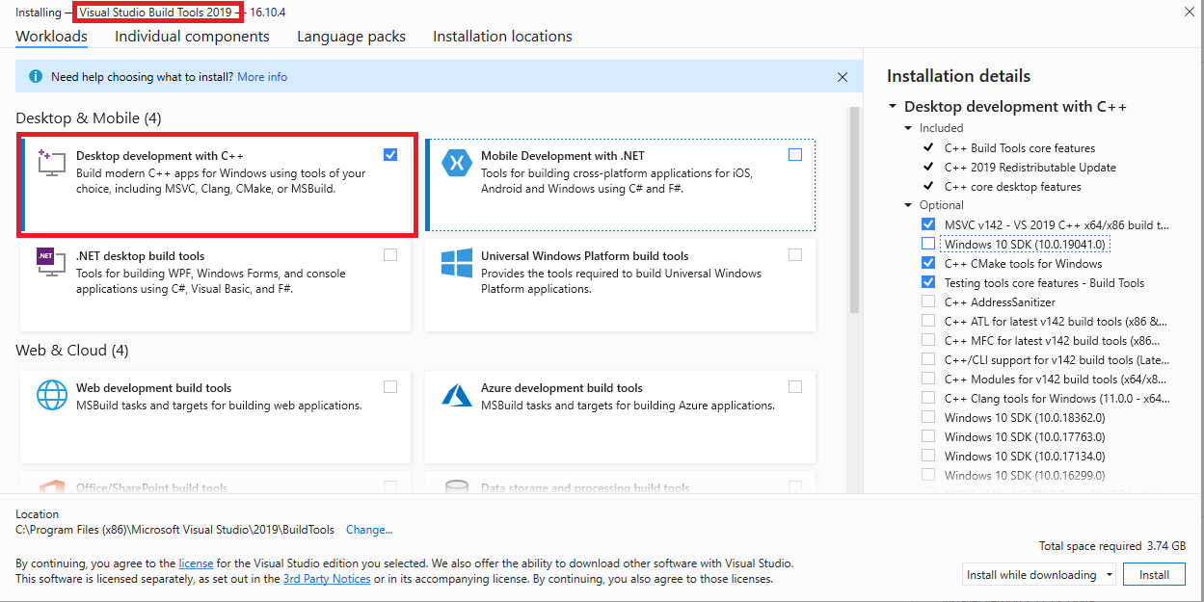Open the More info link
This screenshot has width=1204, height=602.
[x=262, y=77]
